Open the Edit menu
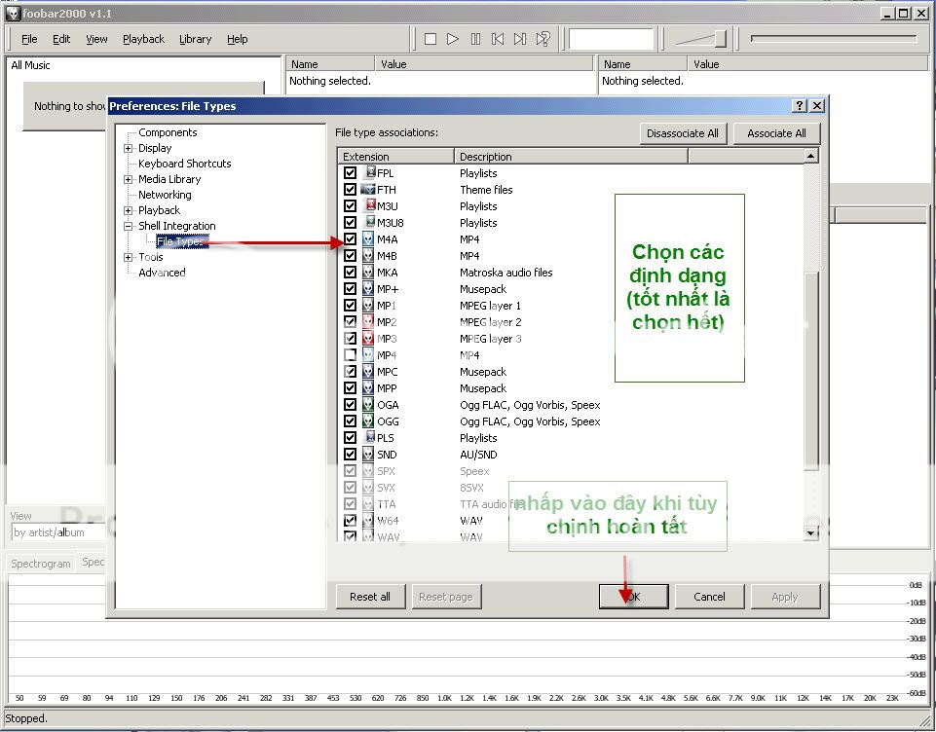 (61, 39)
